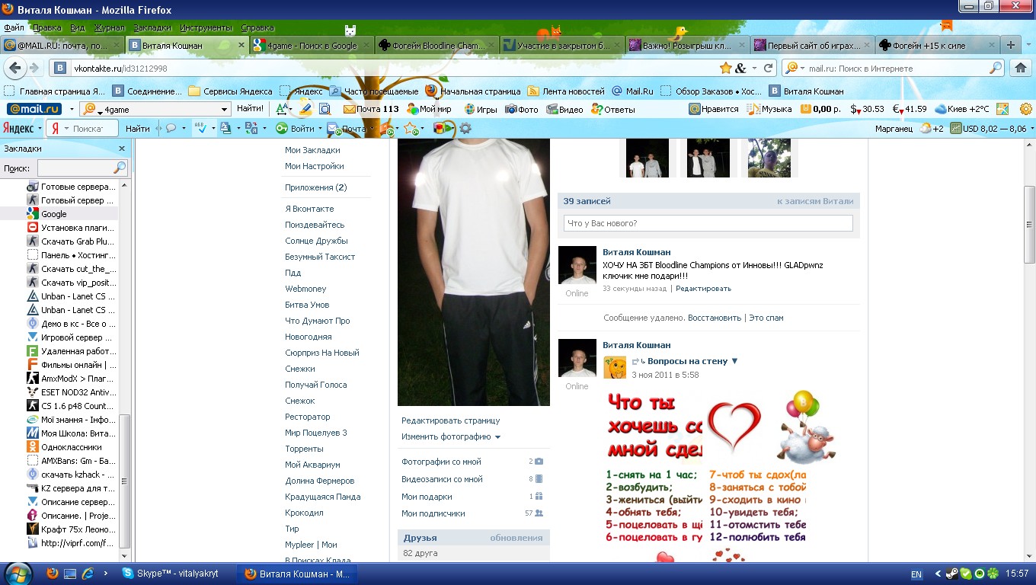
Task: Click the Что у Вас нового? input field
Action: (x=708, y=223)
